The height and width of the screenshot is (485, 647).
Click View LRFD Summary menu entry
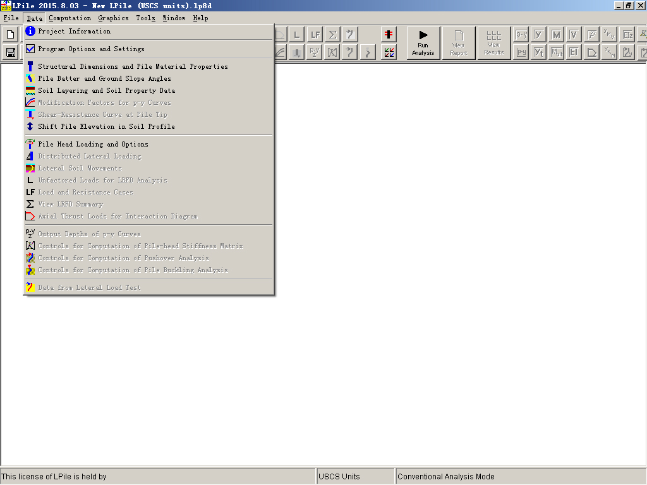point(148,204)
